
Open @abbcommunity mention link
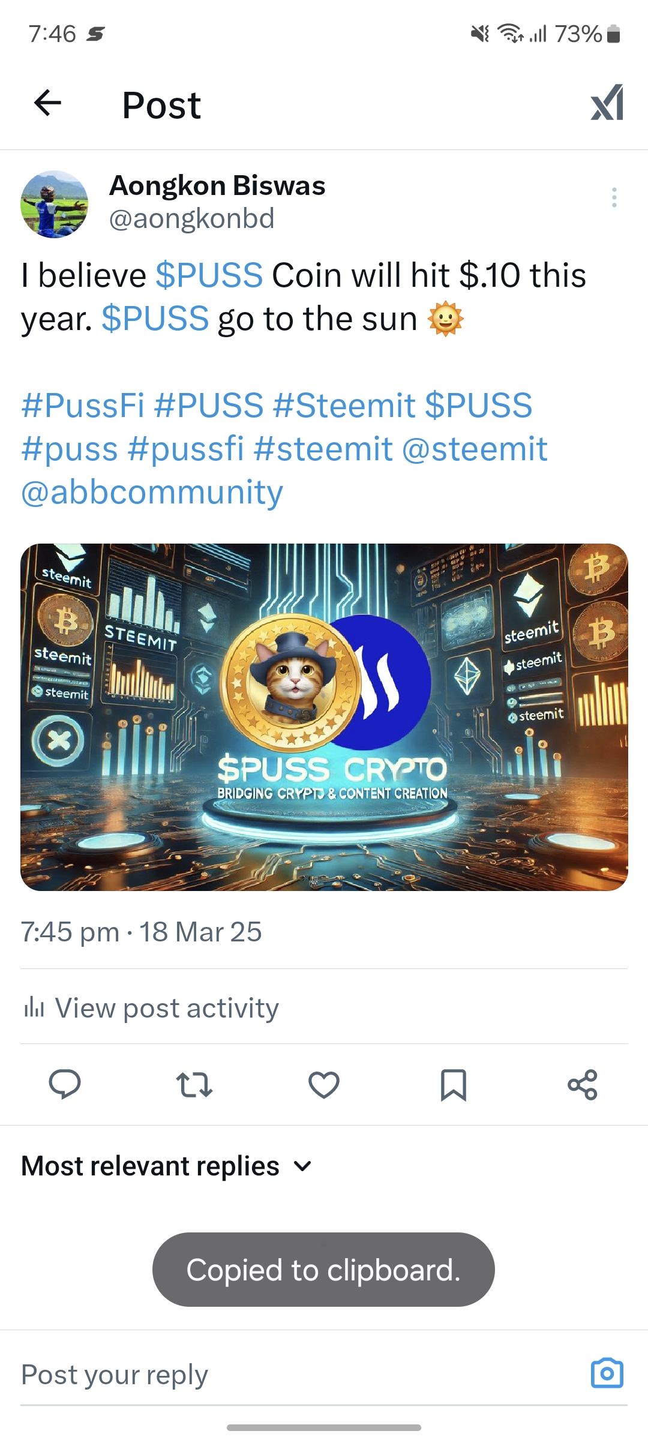click(152, 493)
